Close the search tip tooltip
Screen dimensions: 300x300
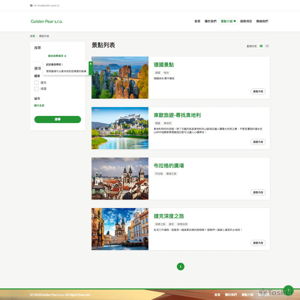[x=90, y=64]
